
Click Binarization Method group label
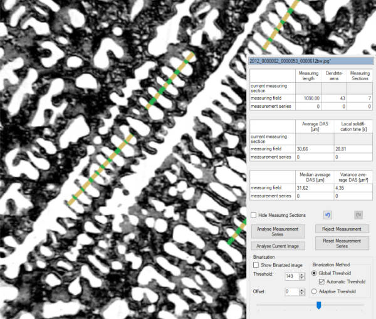(331, 264)
